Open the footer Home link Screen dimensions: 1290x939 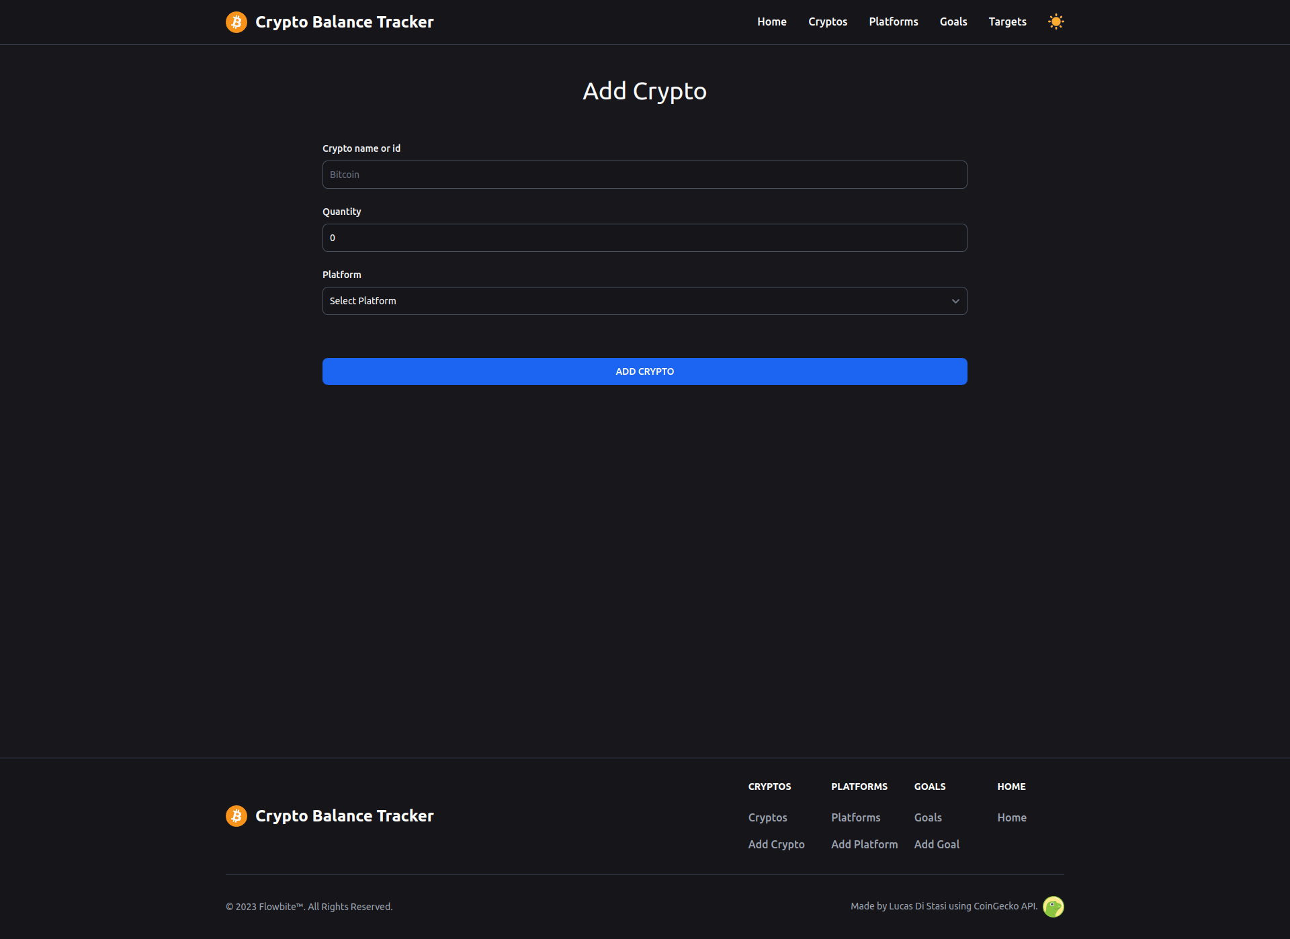coord(1012,817)
